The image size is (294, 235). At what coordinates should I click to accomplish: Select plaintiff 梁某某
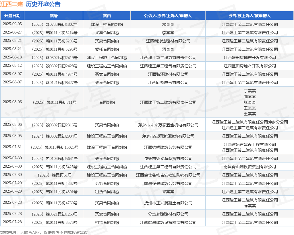coord(168,192)
